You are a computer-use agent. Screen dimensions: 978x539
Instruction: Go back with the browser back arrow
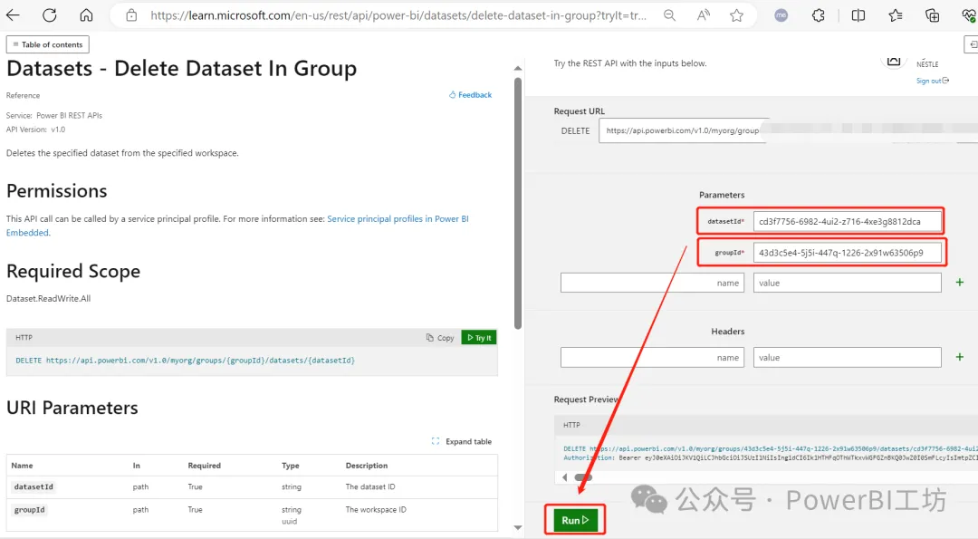(x=13, y=15)
